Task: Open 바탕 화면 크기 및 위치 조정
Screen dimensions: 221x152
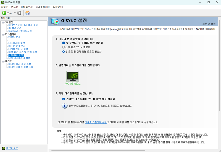Action: click(x=23, y=52)
